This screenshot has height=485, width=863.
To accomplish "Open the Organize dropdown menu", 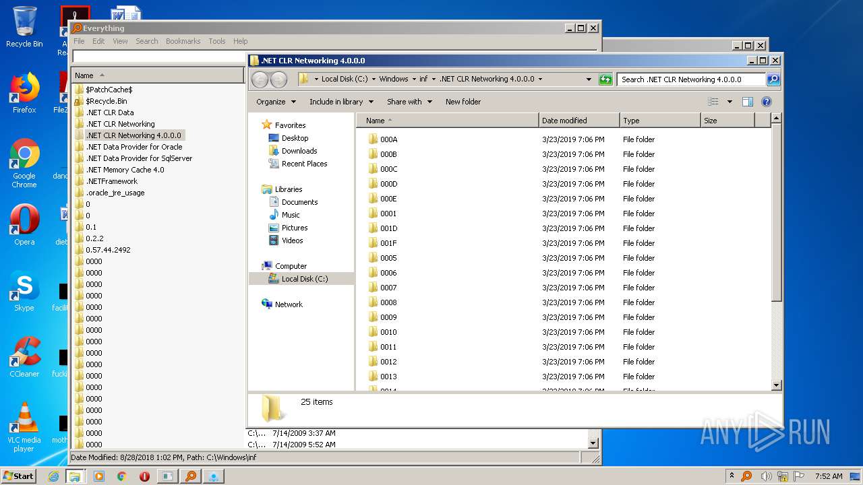I will coord(276,102).
